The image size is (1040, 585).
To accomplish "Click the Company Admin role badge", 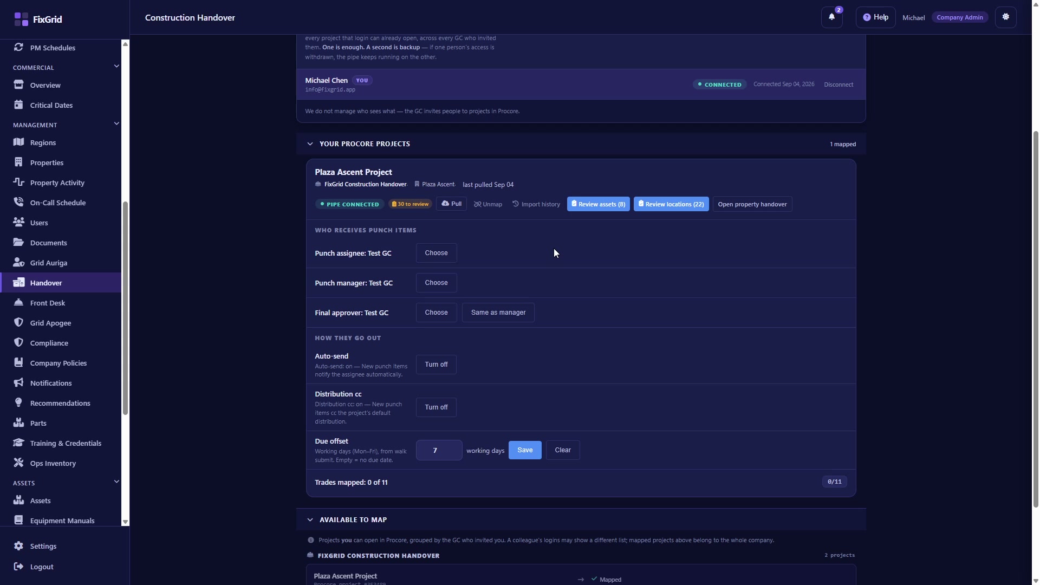I will pyautogui.click(x=960, y=17).
